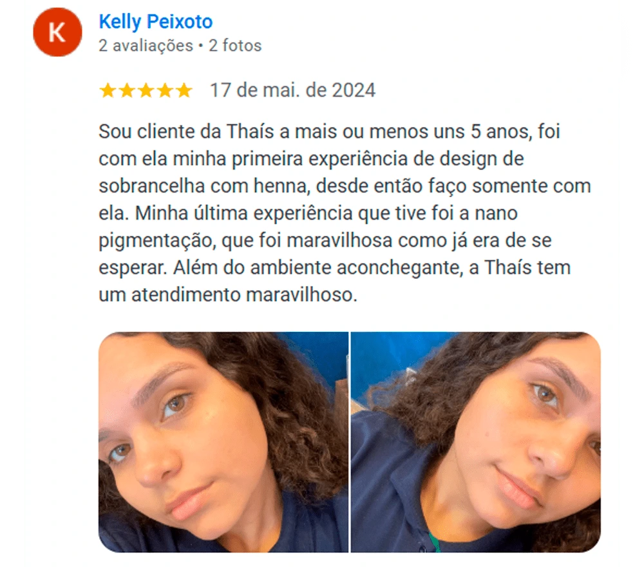Open the right review photo
644x567 pixels.
pyautogui.click(x=476, y=442)
